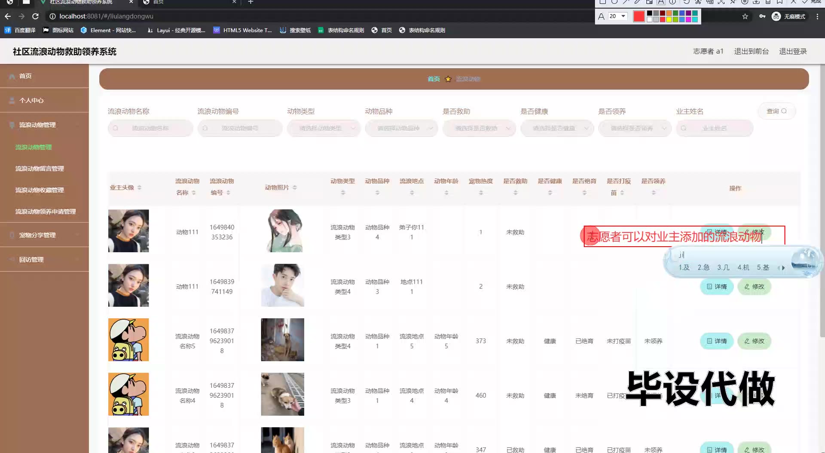The image size is (825, 453).
Task: Sort table by 是否救助 column arrows
Action: pos(516,193)
